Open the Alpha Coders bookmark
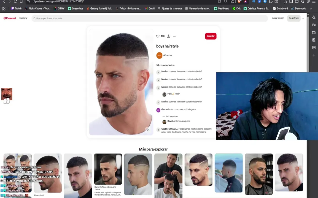 click(37, 9)
